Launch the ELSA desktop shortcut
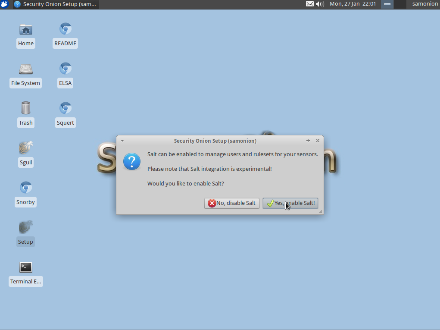The image size is (440, 330). pyautogui.click(x=65, y=69)
